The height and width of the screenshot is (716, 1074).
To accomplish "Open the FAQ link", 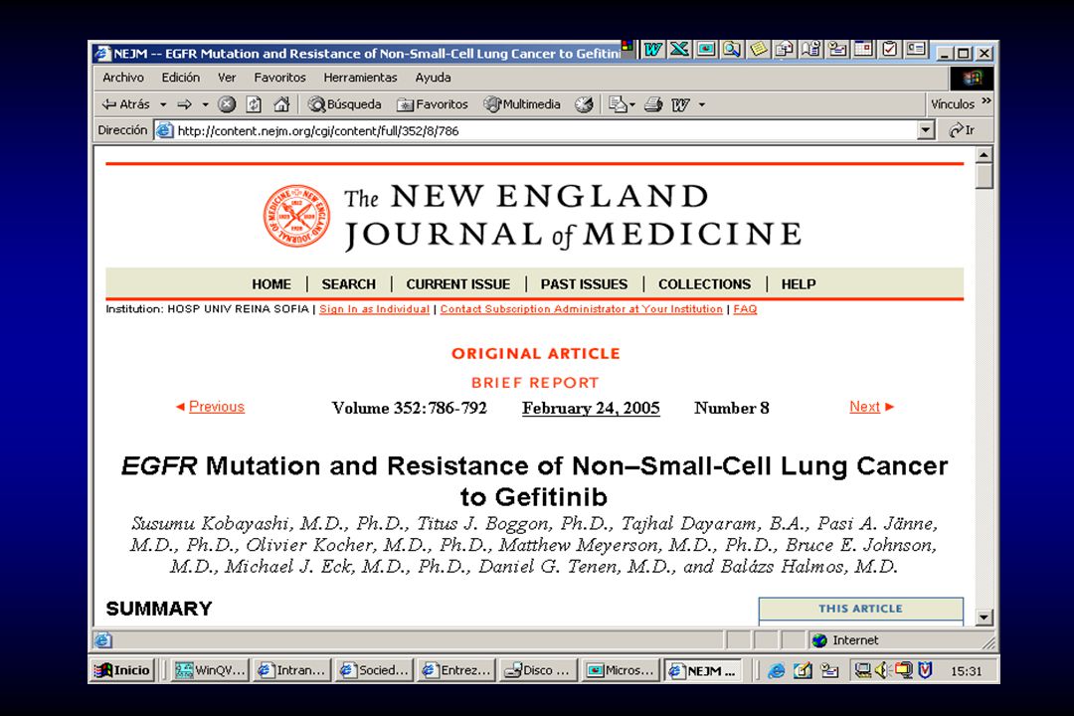I will click(x=745, y=309).
